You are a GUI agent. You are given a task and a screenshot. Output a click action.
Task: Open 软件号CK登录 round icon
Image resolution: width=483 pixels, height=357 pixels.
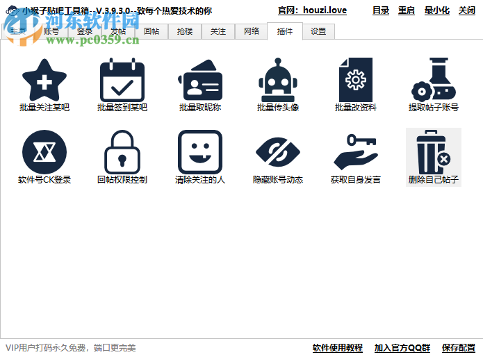point(44,157)
